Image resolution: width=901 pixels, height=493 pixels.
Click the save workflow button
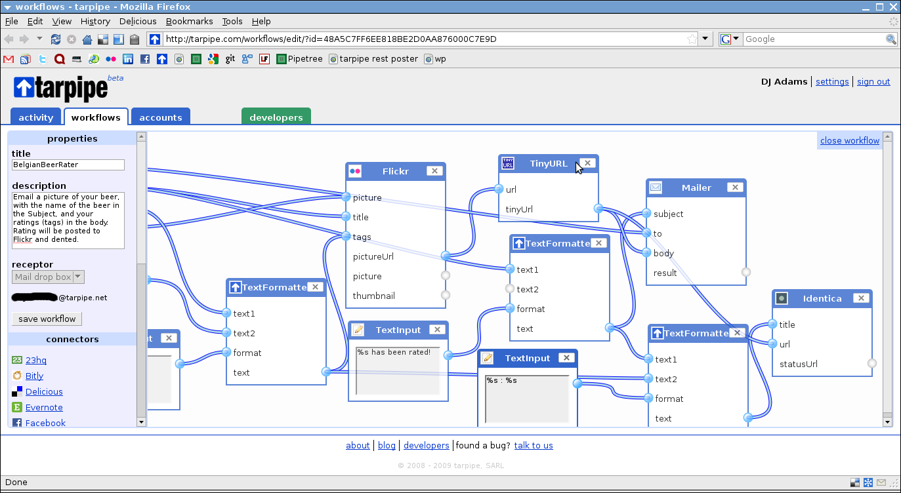(x=47, y=319)
